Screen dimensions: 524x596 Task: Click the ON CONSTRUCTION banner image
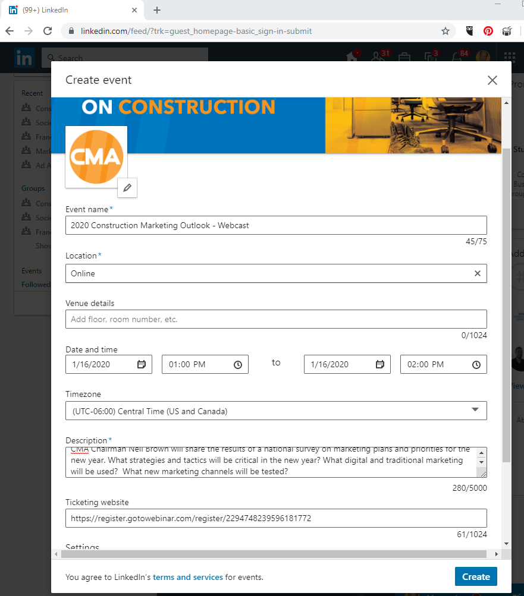276,125
